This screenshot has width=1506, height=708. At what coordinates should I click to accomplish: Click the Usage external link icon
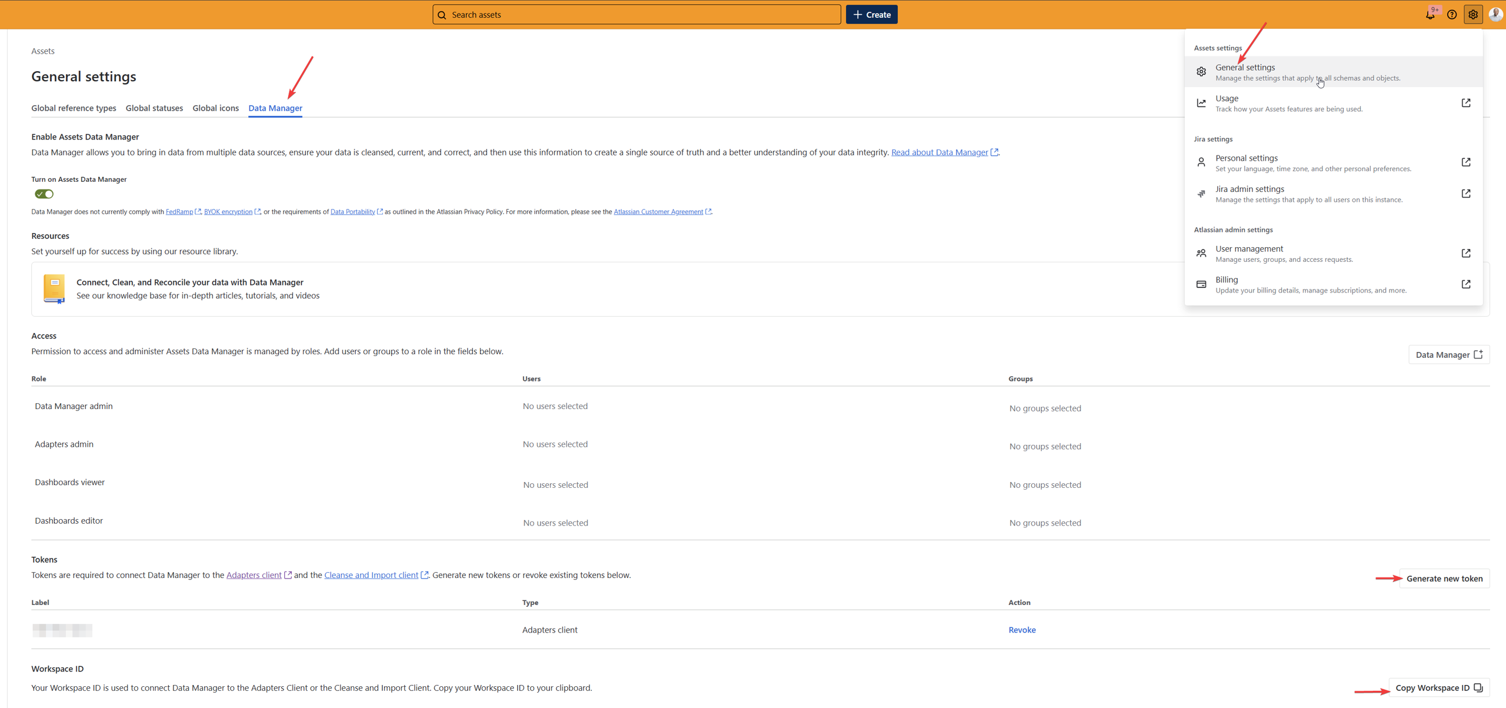click(1466, 103)
